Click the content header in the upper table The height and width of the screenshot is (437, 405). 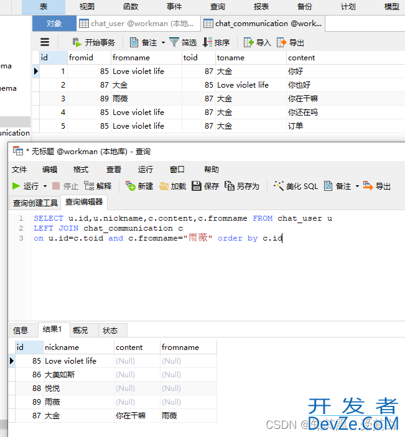[345, 58]
